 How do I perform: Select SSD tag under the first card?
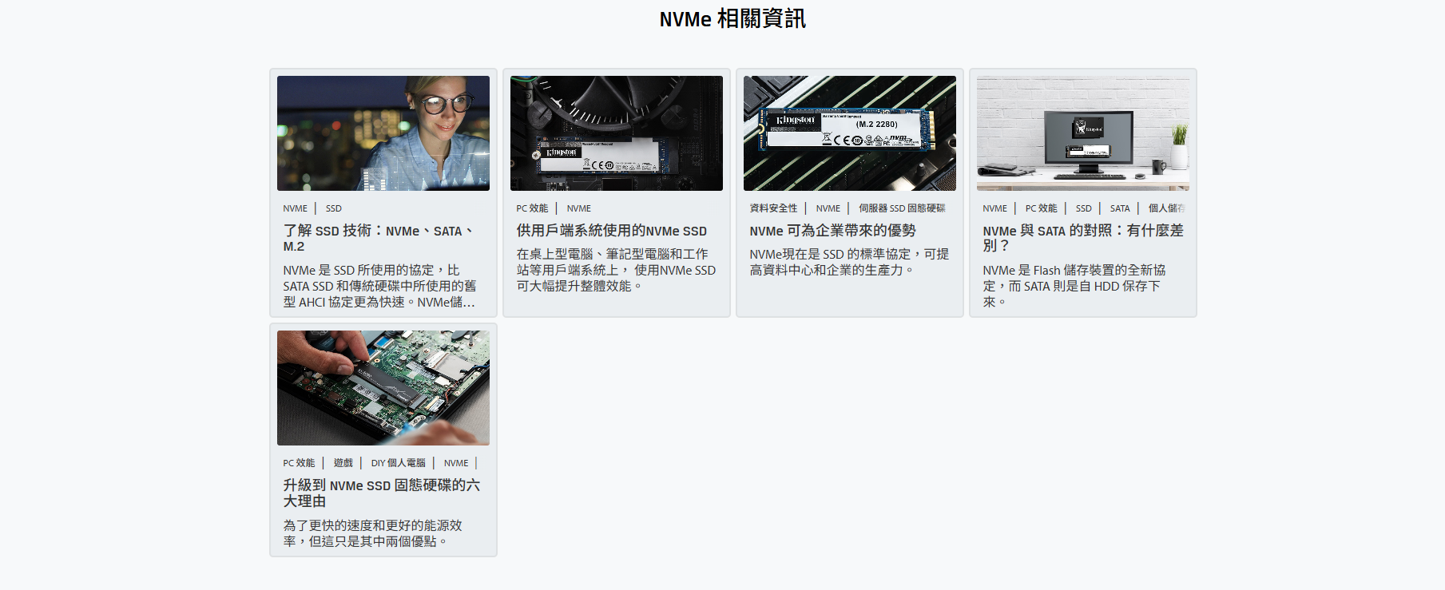tap(333, 208)
